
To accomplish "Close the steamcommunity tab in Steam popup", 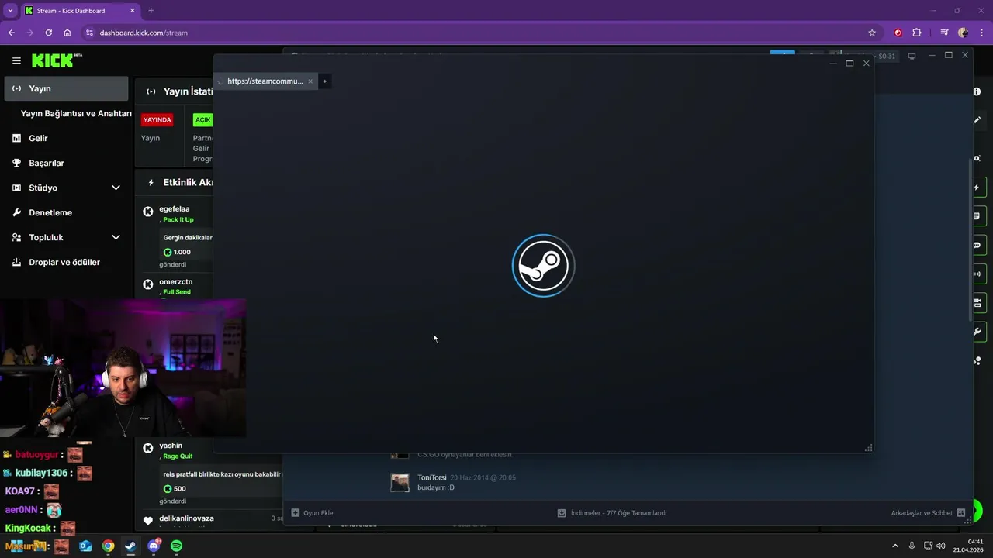I will [x=310, y=81].
